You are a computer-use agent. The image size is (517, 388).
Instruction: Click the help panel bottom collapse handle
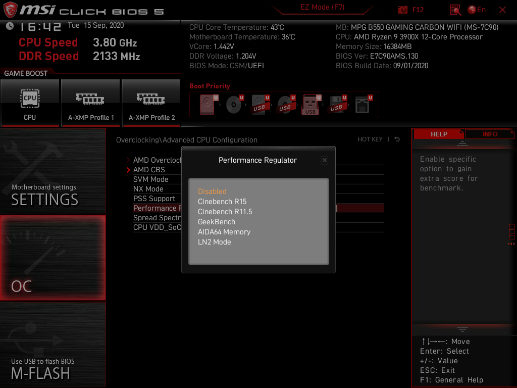462,329
